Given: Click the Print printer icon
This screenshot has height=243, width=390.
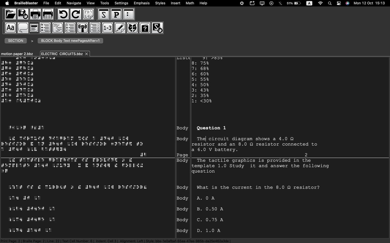Looking at the screenshot, I should click(x=35, y=14).
